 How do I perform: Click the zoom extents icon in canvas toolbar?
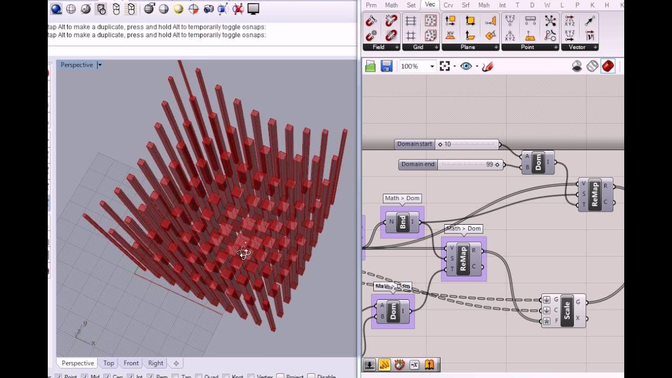point(445,66)
